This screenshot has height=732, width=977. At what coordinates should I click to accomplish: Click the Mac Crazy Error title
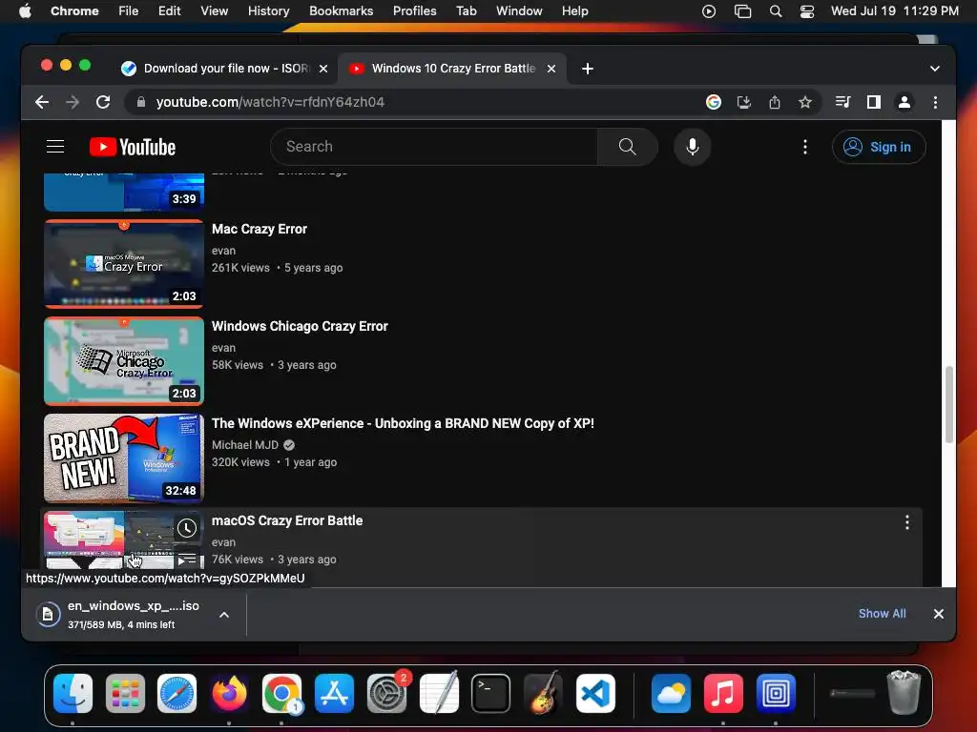[260, 229]
